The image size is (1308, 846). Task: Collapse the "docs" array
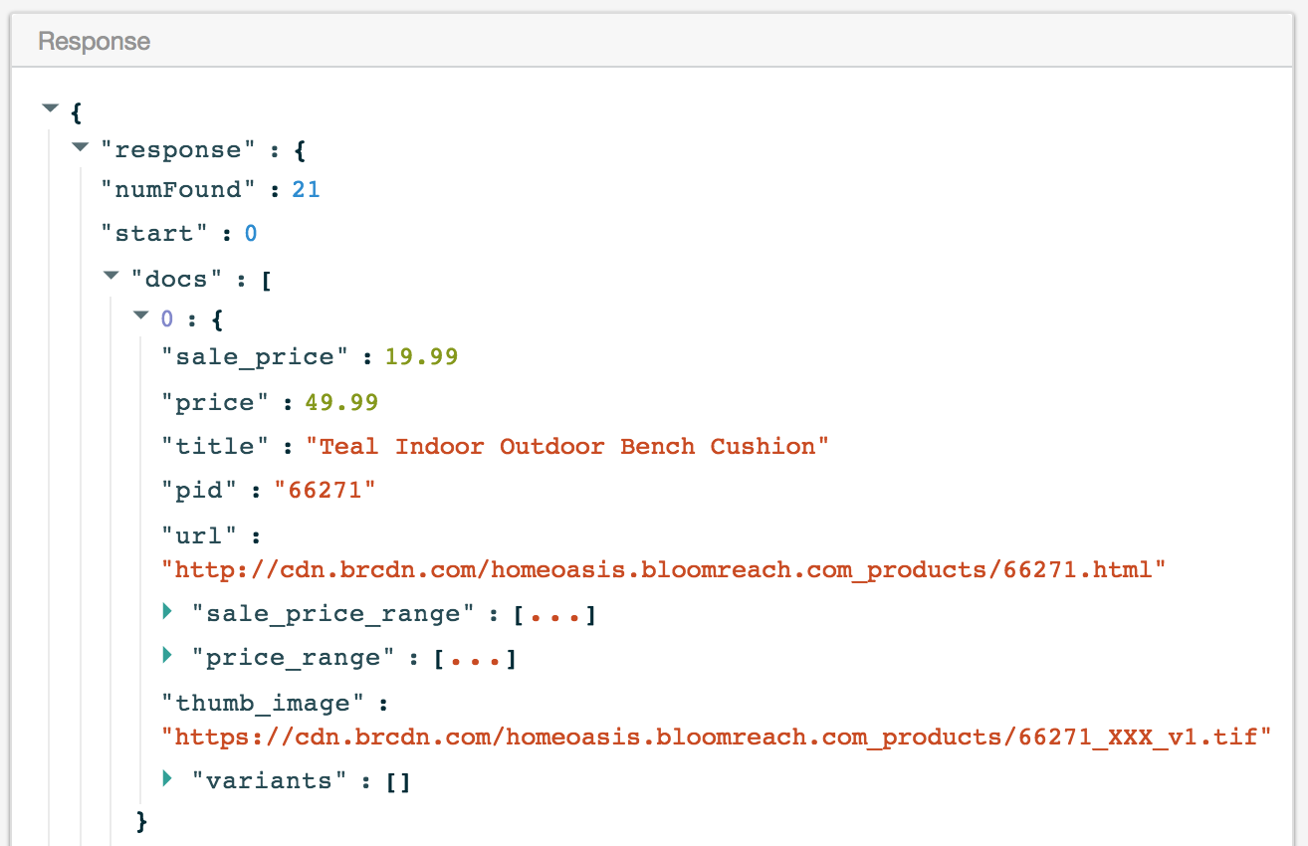(110, 277)
